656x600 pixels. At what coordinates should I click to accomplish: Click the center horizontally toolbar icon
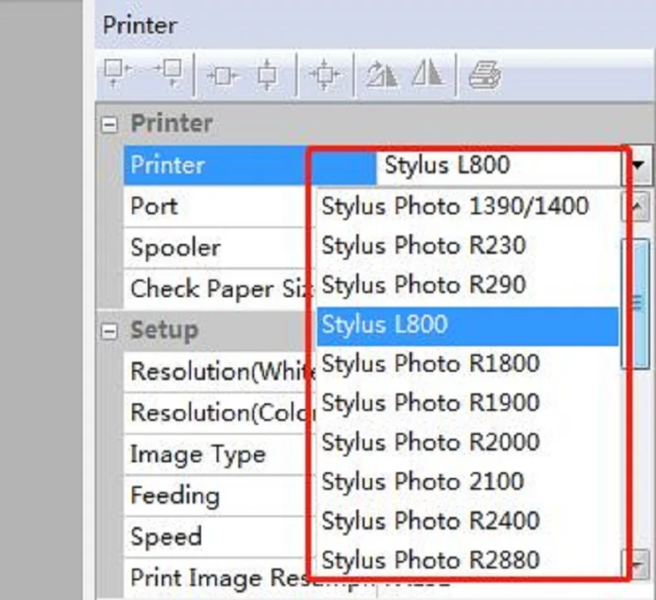pyautogui.click(x=222, y=76)
